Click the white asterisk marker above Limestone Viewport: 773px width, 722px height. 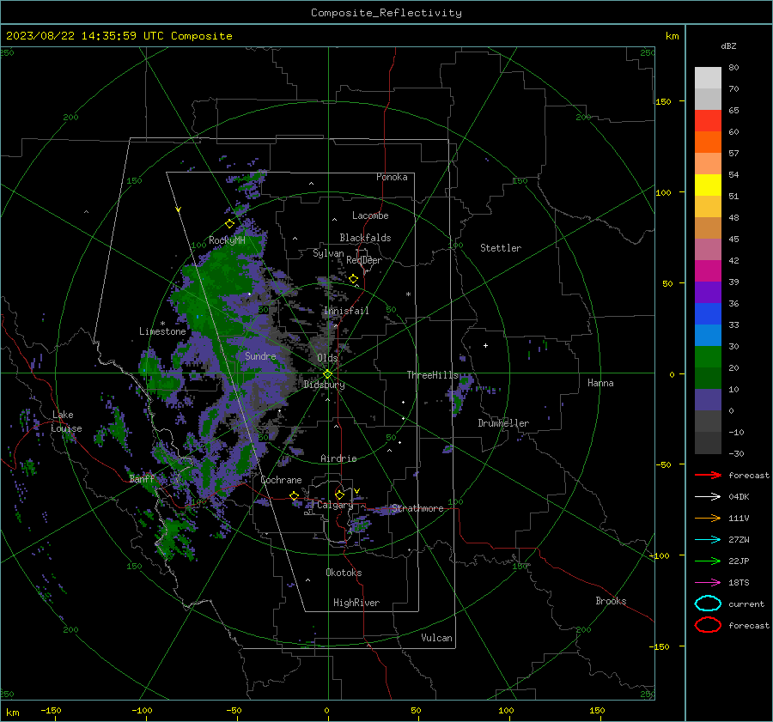point(162,324)
